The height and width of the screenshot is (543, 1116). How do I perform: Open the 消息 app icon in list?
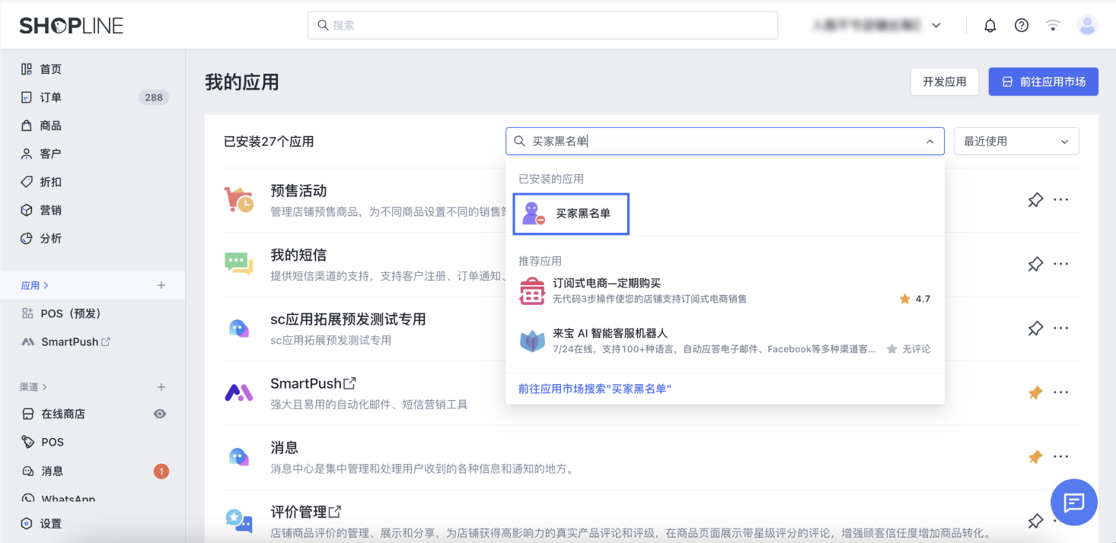click(x=238, y=456)
